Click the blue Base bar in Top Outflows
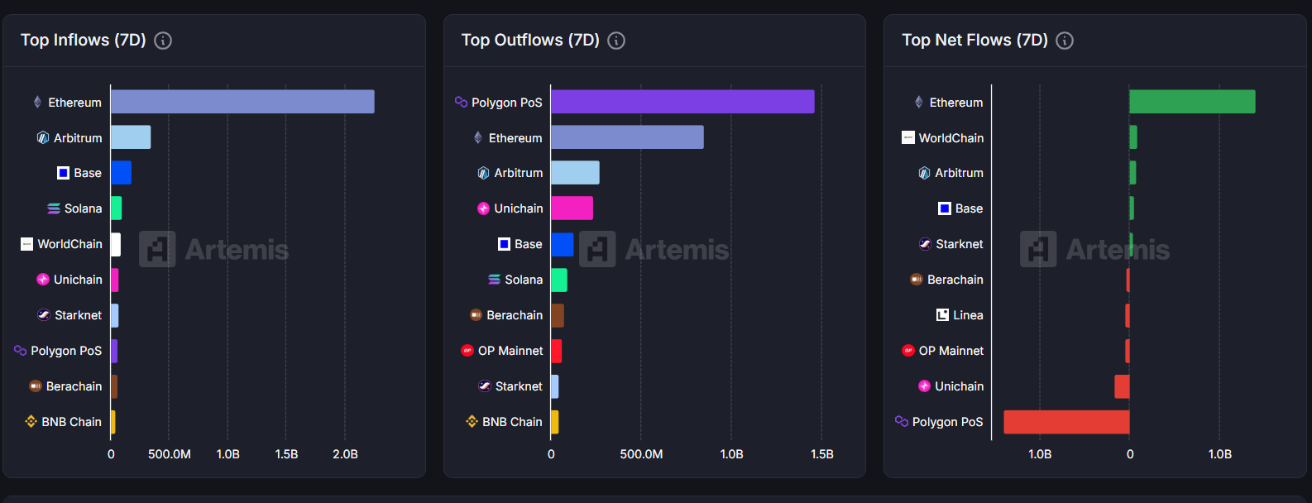Image resolution: width=1312 pixels, height=503 pixels. (563, 244)
